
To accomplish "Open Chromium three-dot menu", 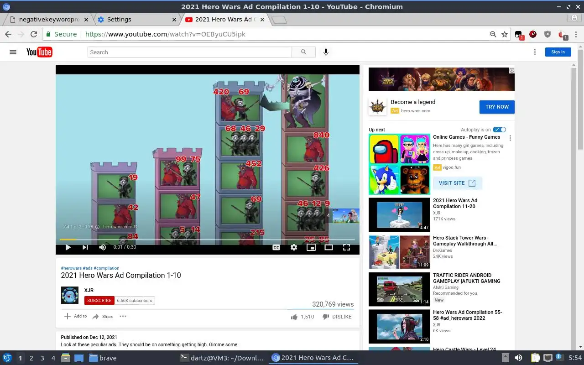I will point(577,34).
